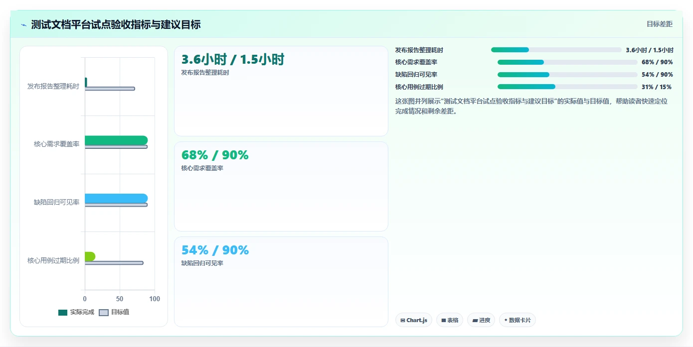Screen dimensions: 693x347
Task: Click the value 3.6小时 / 1.5小时 in progress list
Action: [x=650, y=50]
